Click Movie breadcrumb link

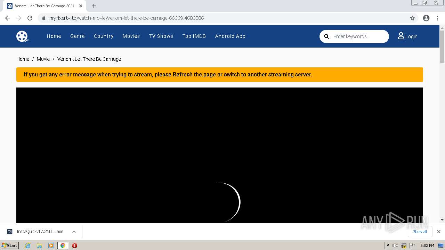click(43, 59)
